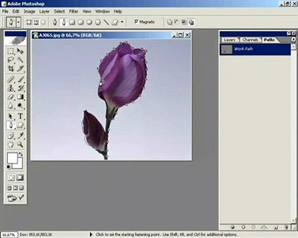Open the tool preset picker dropdown
The width and height of the screenshot is (298, 238).
(x=18, y=22)
